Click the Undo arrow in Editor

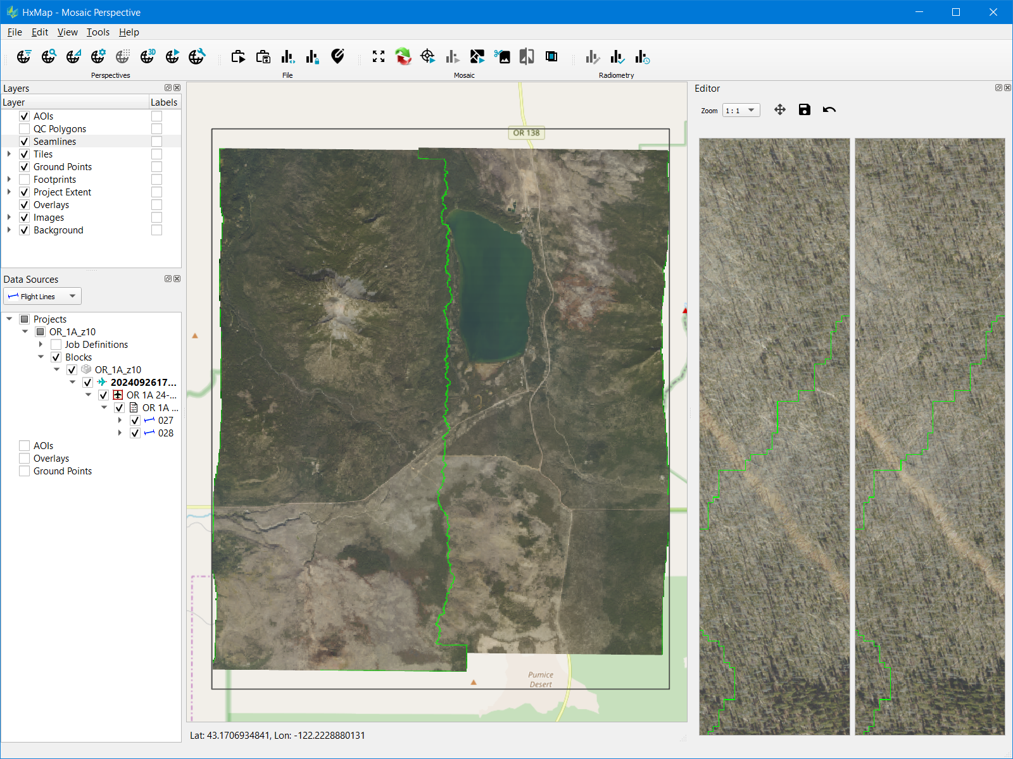pyautogui.click(x=829, y=110)
